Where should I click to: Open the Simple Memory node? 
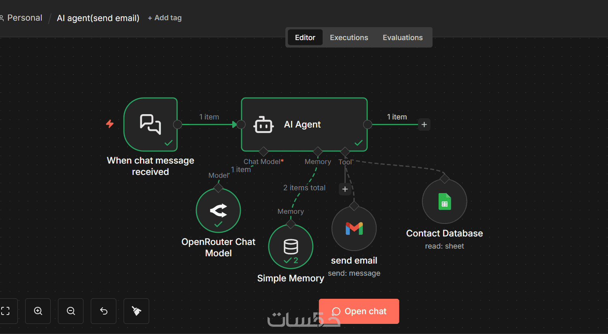(291, 247)
